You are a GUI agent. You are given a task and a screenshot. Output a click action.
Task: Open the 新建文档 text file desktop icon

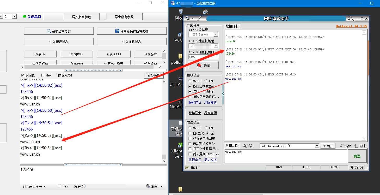180,123
